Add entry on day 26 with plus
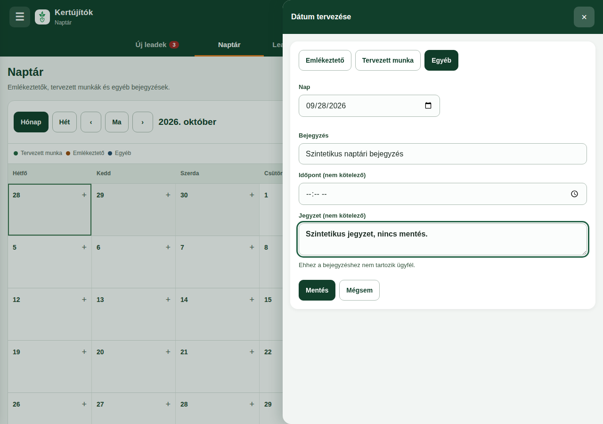The width and height of the screenshot is (603, 424). 84,404
